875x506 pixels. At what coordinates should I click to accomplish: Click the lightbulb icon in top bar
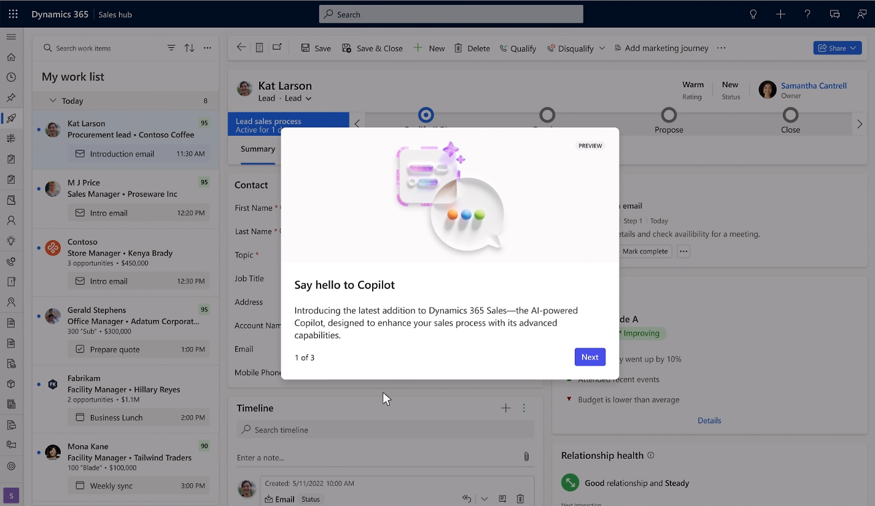tap(753, 14)
